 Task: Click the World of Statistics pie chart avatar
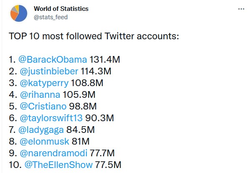coord(19,13)
